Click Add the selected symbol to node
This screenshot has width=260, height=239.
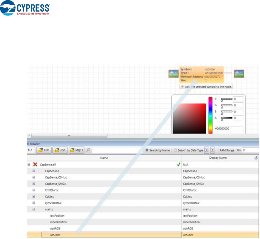pos(206,86)
